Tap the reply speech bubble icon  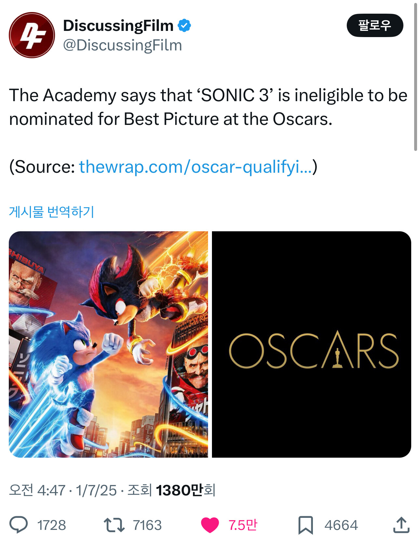point(19,525)
